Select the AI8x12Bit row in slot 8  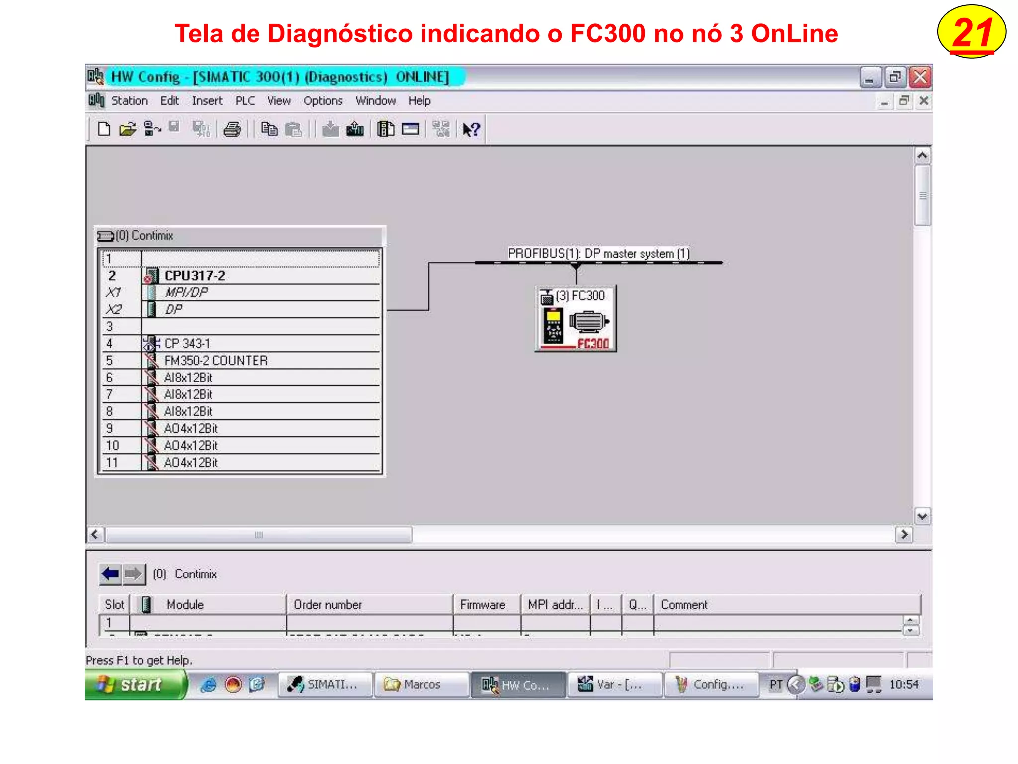pos(241,411)
